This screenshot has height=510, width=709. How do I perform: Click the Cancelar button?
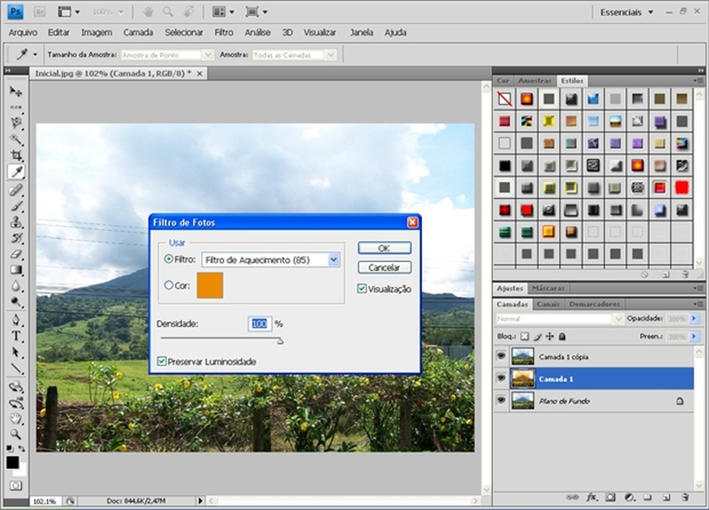384,267
